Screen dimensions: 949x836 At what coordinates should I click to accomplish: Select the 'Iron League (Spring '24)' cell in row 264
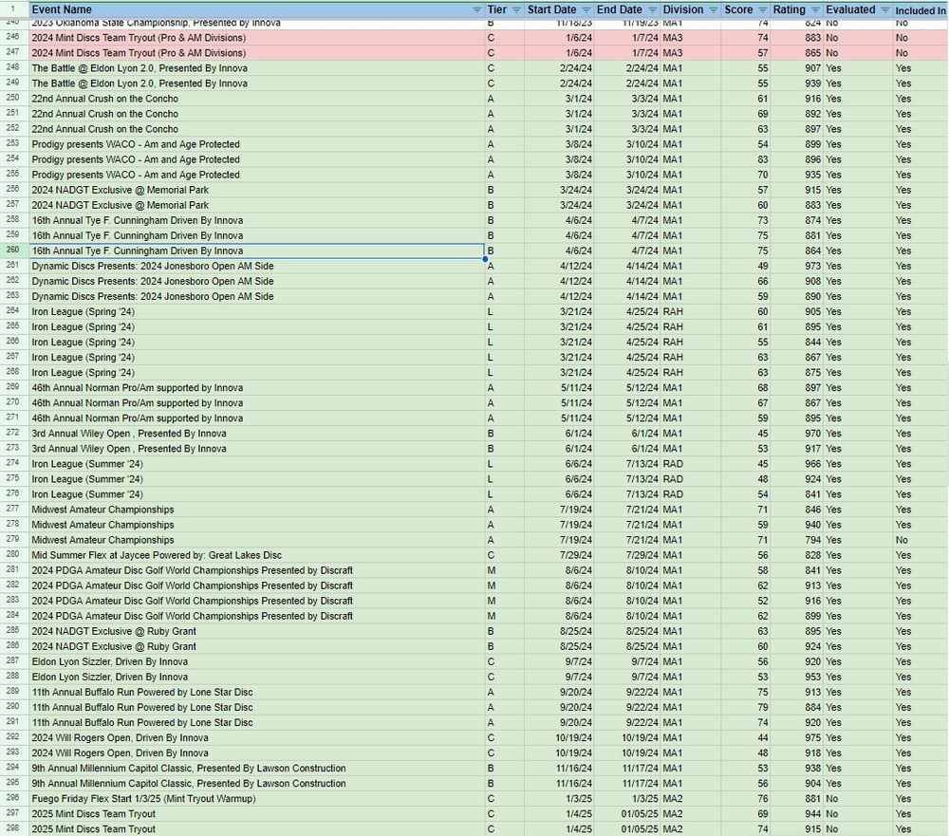point(256,312)
